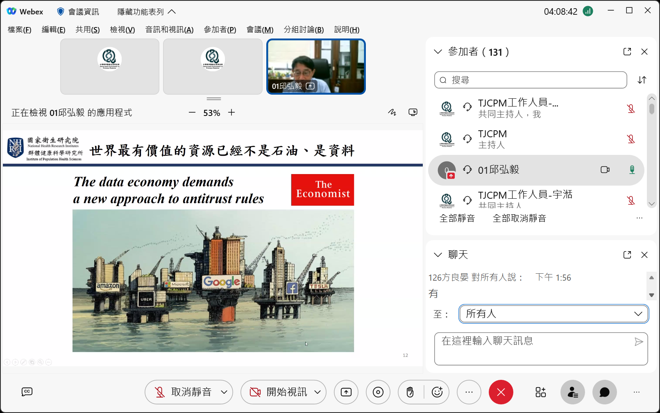Viewport: 660px width, 413px height.
Task: Send the chat message arrow
Action: [x=639, y=342]
